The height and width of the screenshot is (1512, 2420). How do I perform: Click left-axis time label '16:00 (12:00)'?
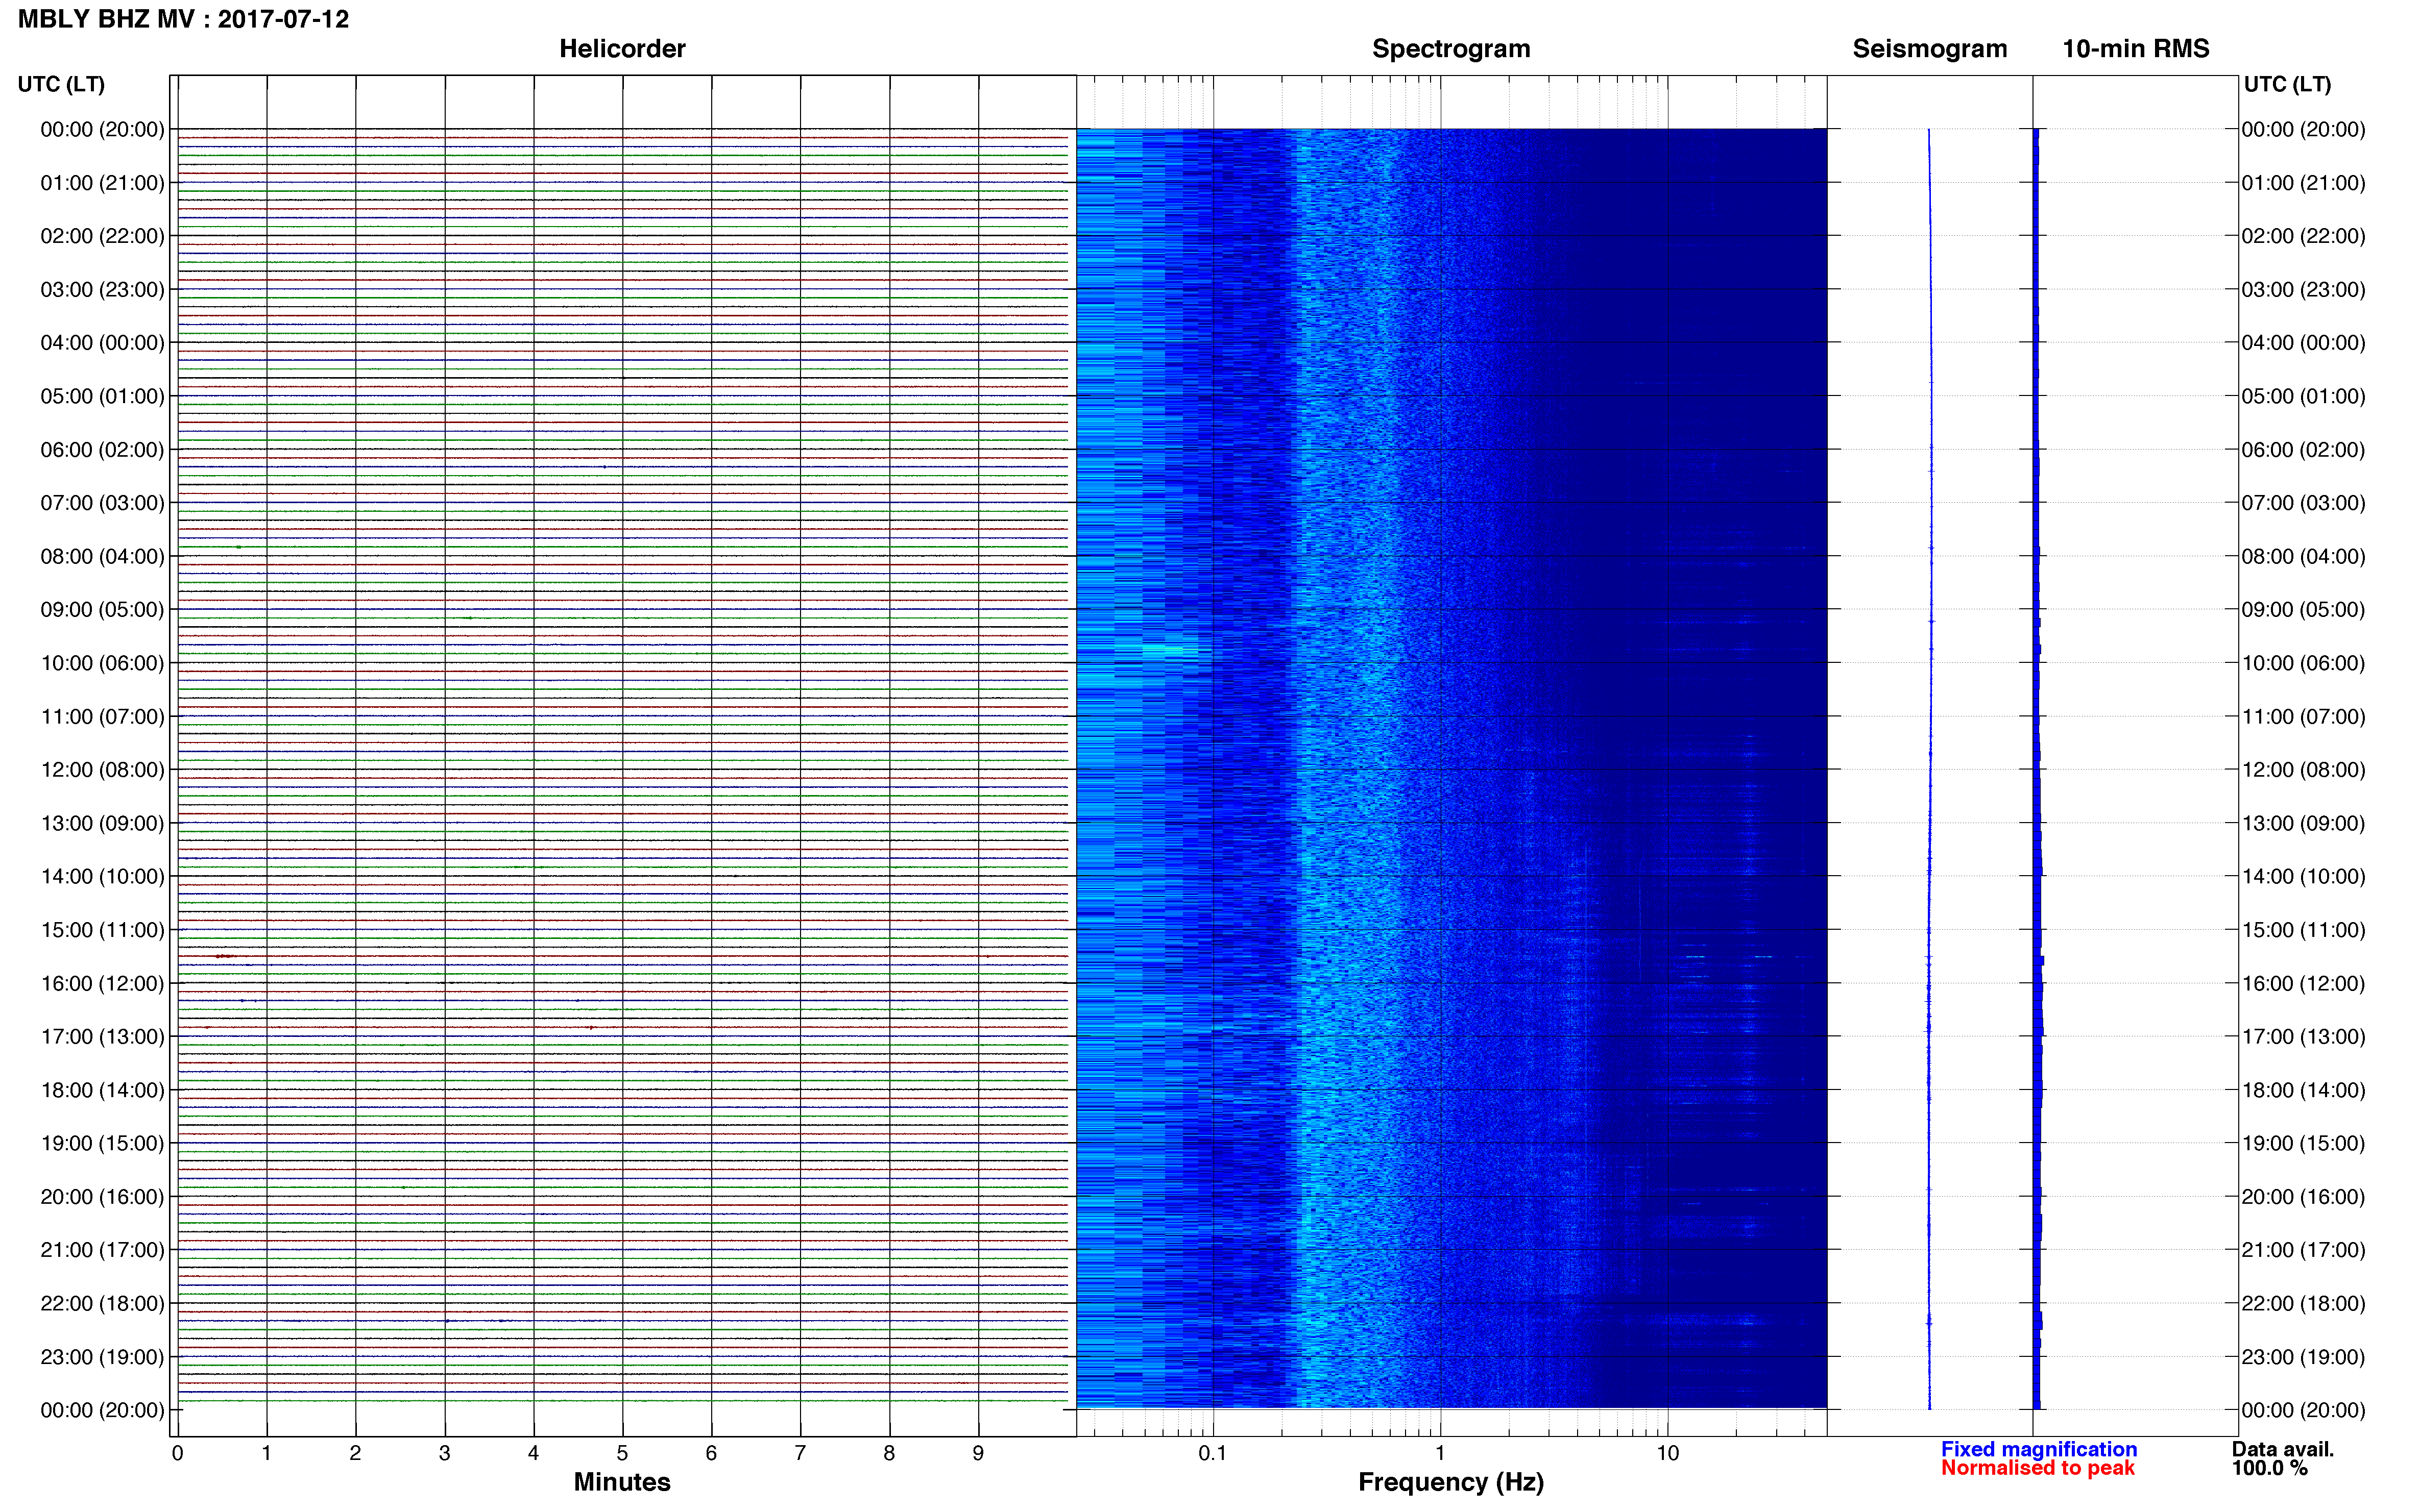102,984
